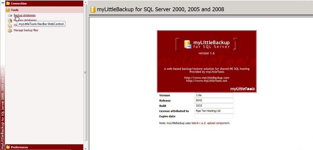Click the "License attributed to" label
The image size is (313, 150).
point(174,111)
